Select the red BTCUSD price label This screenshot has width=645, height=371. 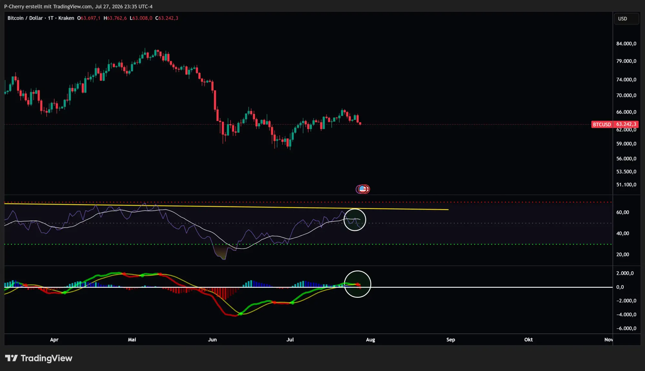click(x=602, y=125)
